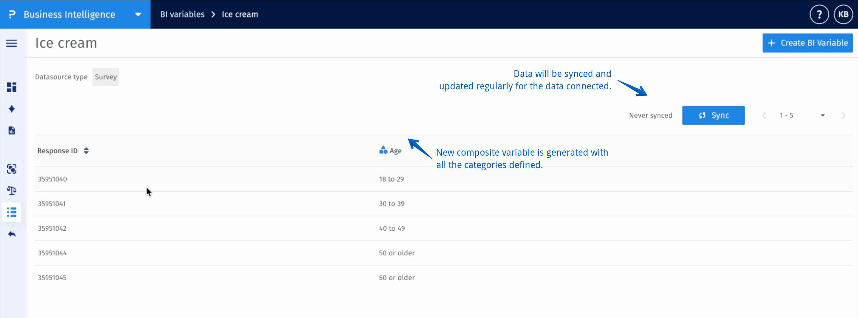Open the dashboard icon in sidebar
Screen dimensions: 858x318
[x=12, y=87]
